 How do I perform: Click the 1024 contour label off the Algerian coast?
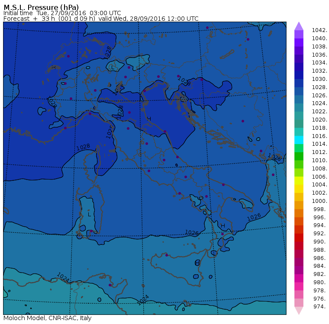pyautogui.click(x=63, y=277)
